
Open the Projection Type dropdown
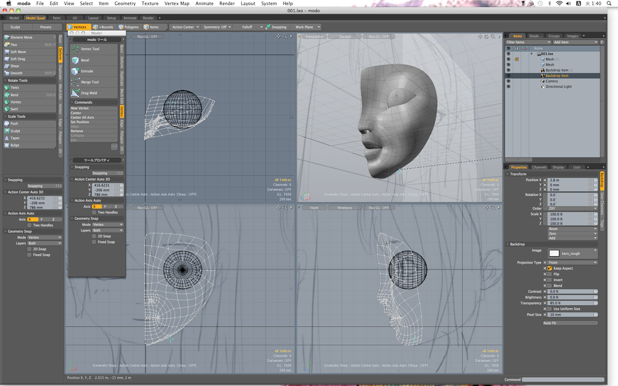point(572,262)
